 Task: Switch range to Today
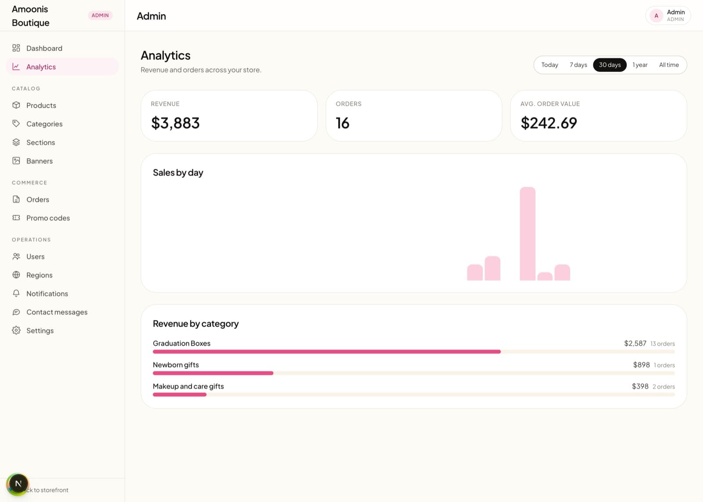click(550, 65)
